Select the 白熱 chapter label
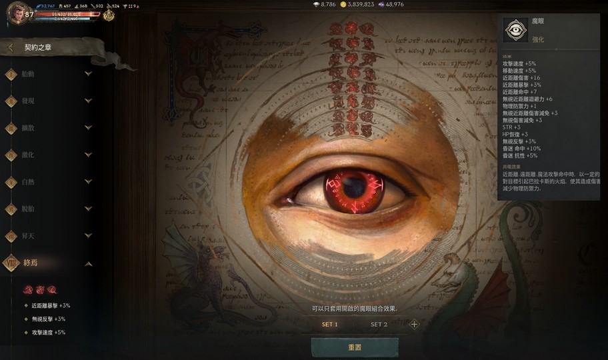The image size is (608, 360). tap(28, 181)
